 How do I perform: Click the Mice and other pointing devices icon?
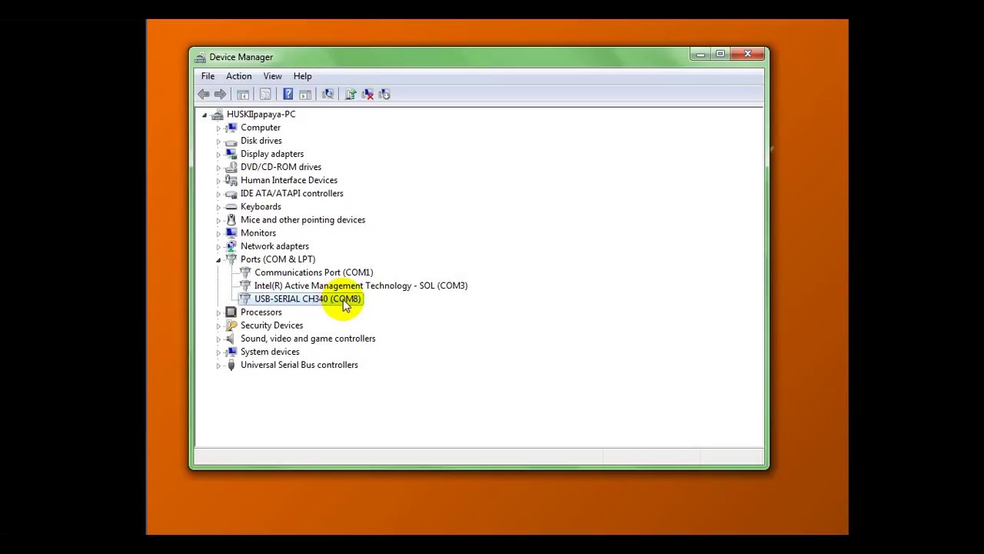point(231,220)
